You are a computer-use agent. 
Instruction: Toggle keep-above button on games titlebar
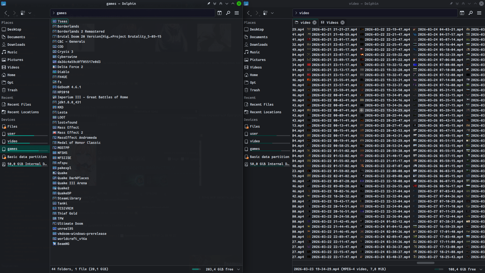pyautogui.click(x=221, y=4)
